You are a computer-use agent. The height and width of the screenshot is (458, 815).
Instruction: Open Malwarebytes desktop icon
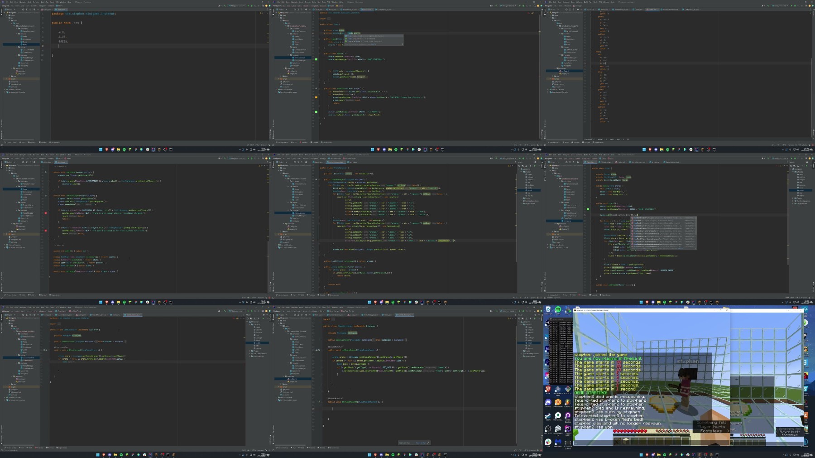[558, 442]
